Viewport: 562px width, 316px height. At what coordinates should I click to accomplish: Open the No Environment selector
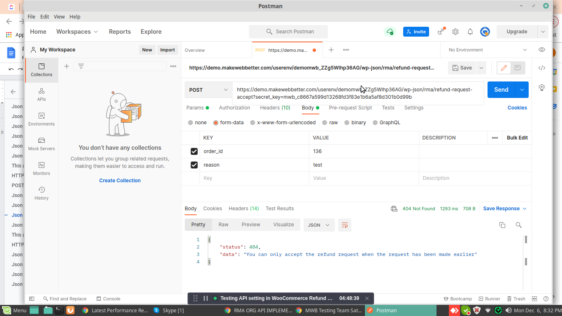[x=488, y=50]
